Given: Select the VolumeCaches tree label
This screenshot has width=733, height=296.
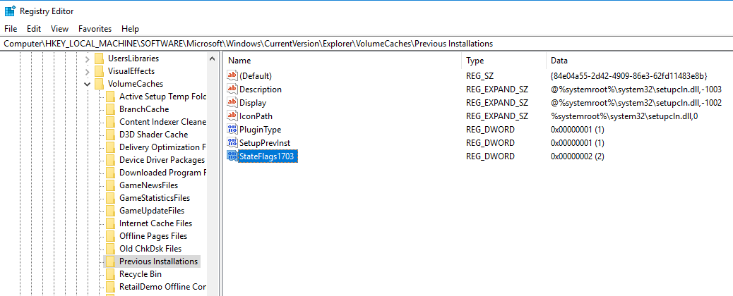Looking at the screenshot, I should click(136, 84).
